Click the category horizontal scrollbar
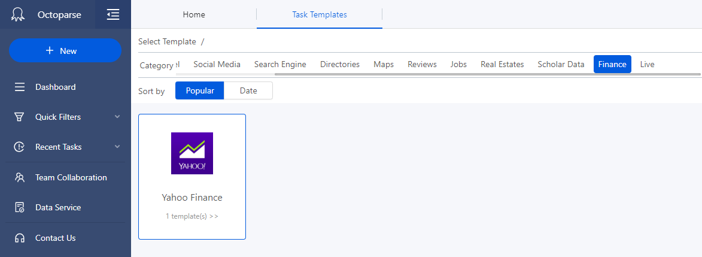Screen dimensions: 702x257 pos(487,74)
